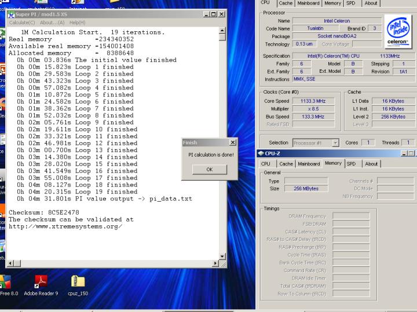Select Mainboard tab in lower CPU-Z window

[x=309, y=164]
